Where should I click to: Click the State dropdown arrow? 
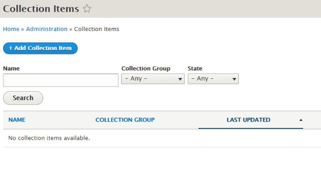click(x=234, y=79)
